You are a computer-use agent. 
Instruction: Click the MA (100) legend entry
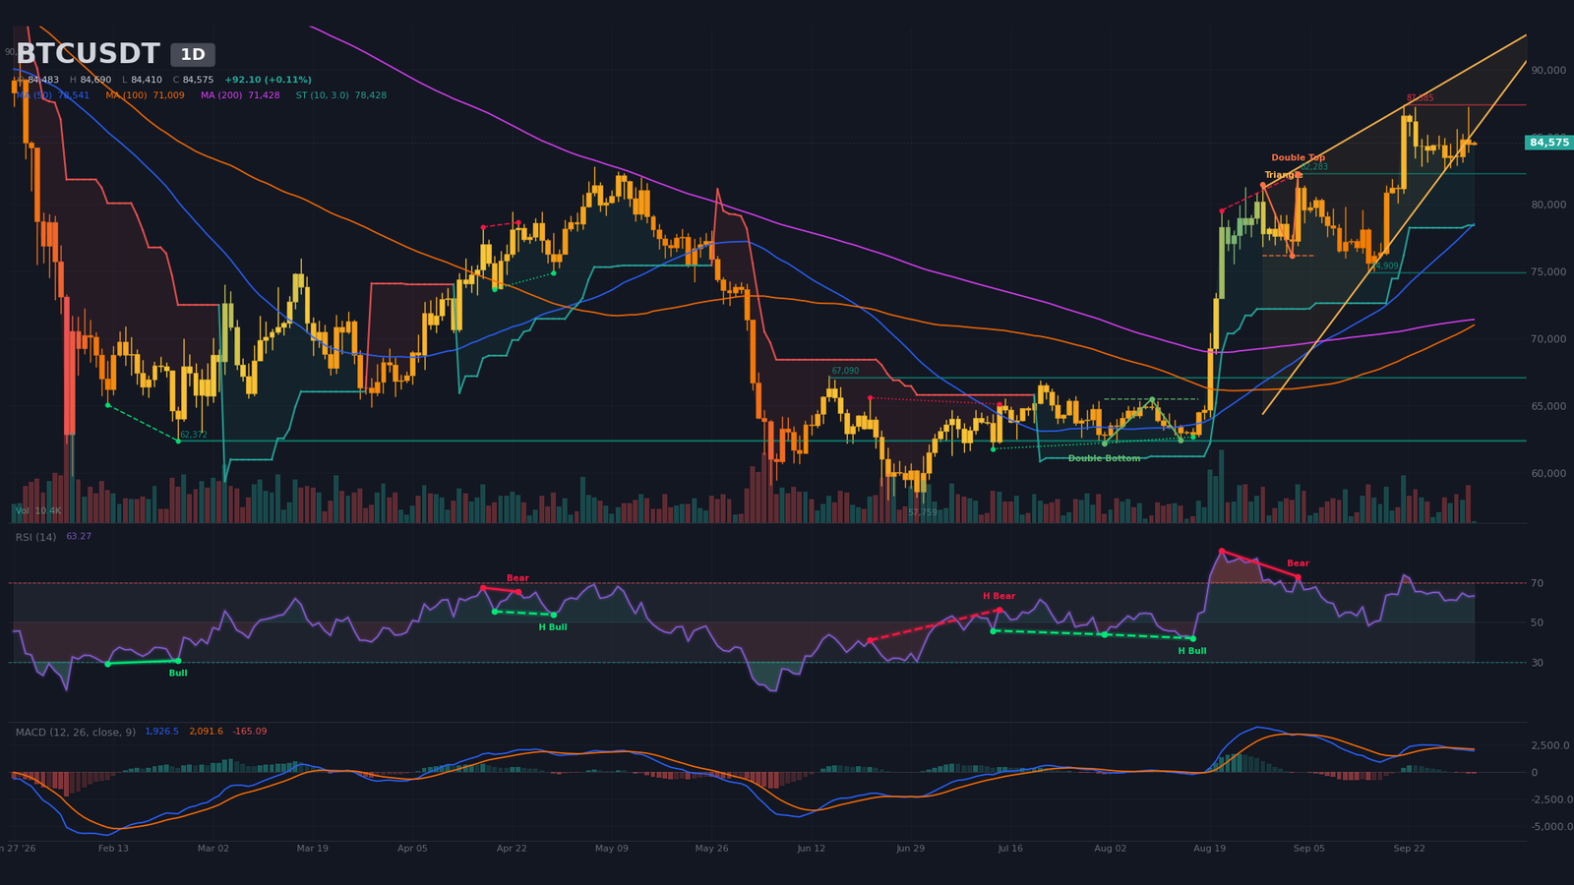(x=145, y=95)
